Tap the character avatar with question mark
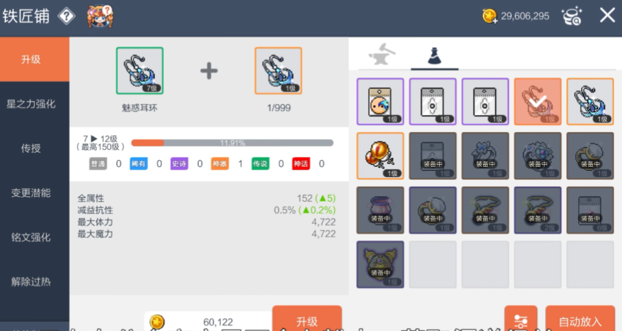The height and width of the screenshot is (331, 622). 100,16
